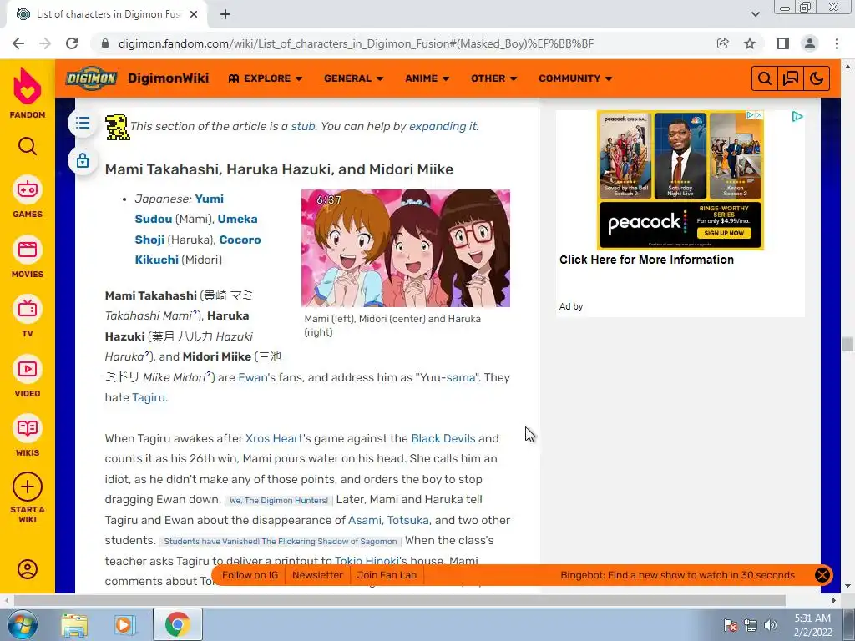The image size is (855, 641).
Task: Open the Video section icon
Action: click(28, 369)
